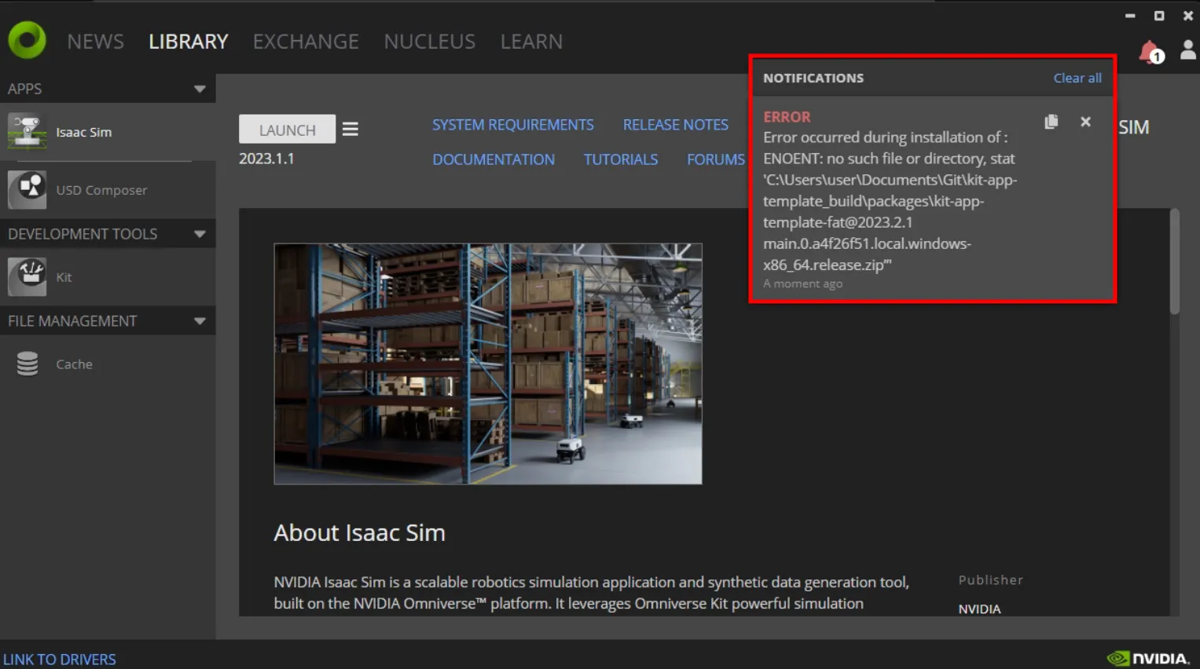This screenshot has width=1200, height=669.
Task: Click the content area vertical scrollbar
Action: [1175, 261]
